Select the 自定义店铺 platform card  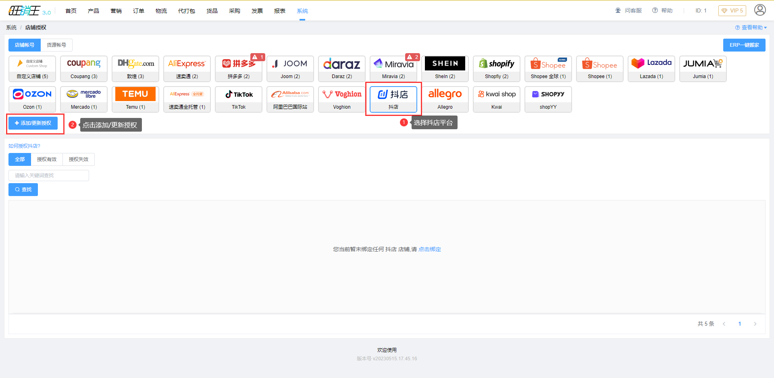click(32, 69)
